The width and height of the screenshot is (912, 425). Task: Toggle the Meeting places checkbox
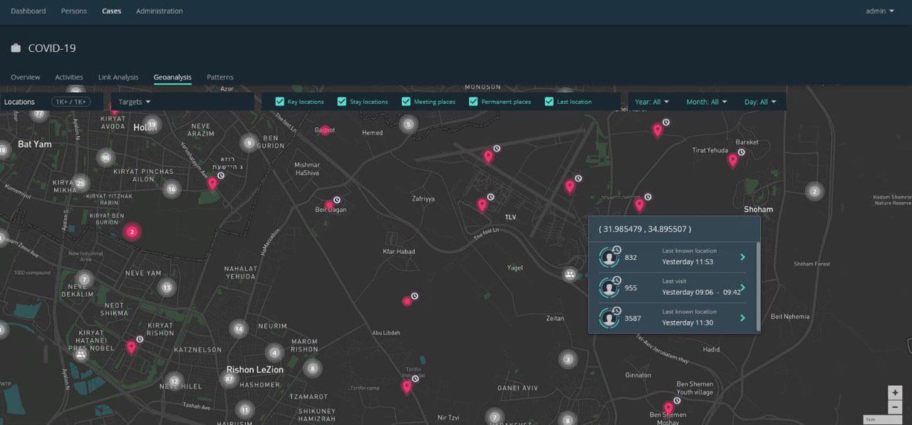pos(406,102)
